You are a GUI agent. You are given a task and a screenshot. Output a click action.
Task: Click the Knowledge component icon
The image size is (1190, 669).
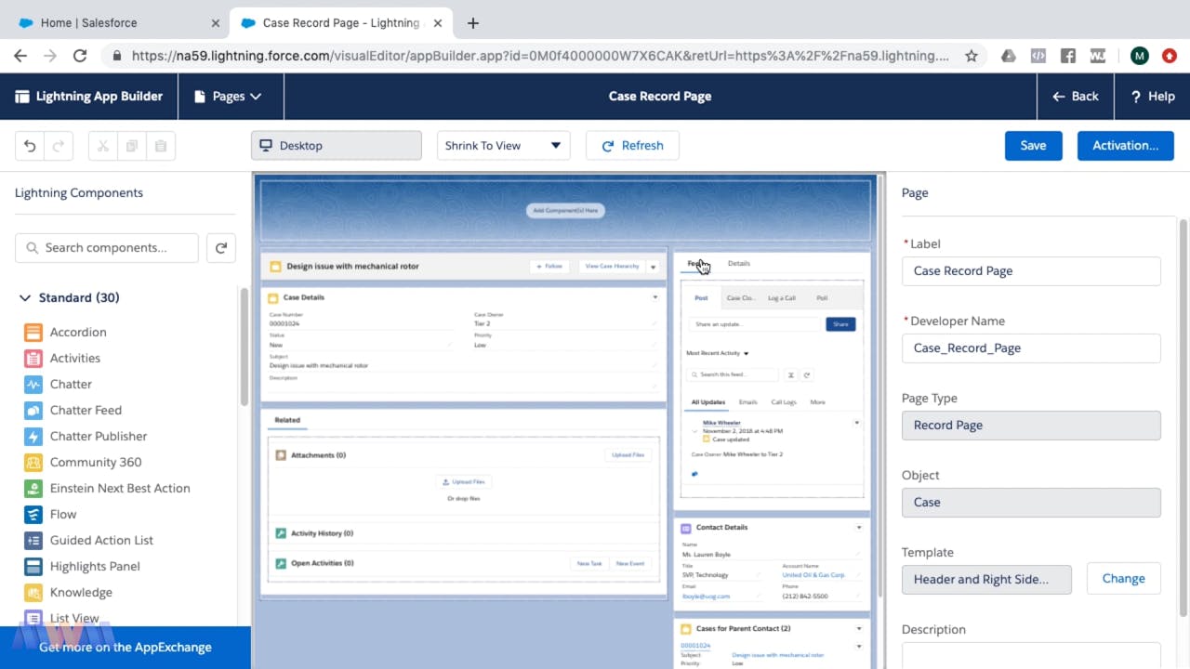[x=33, y=592]
